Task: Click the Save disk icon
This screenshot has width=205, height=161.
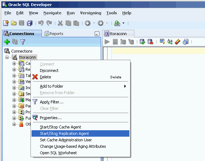Action: click(22, 23)
